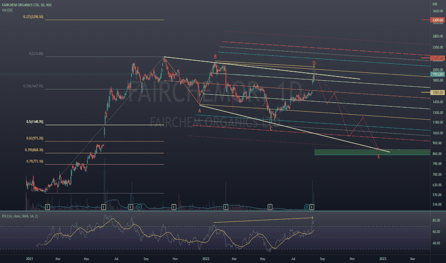Viewport: 446px width, 263px height.
Task: Click the red 3300.00 price label
Action: 438,20
